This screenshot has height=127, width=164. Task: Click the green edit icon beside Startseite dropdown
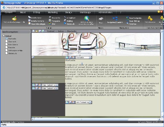pos(67,57)
